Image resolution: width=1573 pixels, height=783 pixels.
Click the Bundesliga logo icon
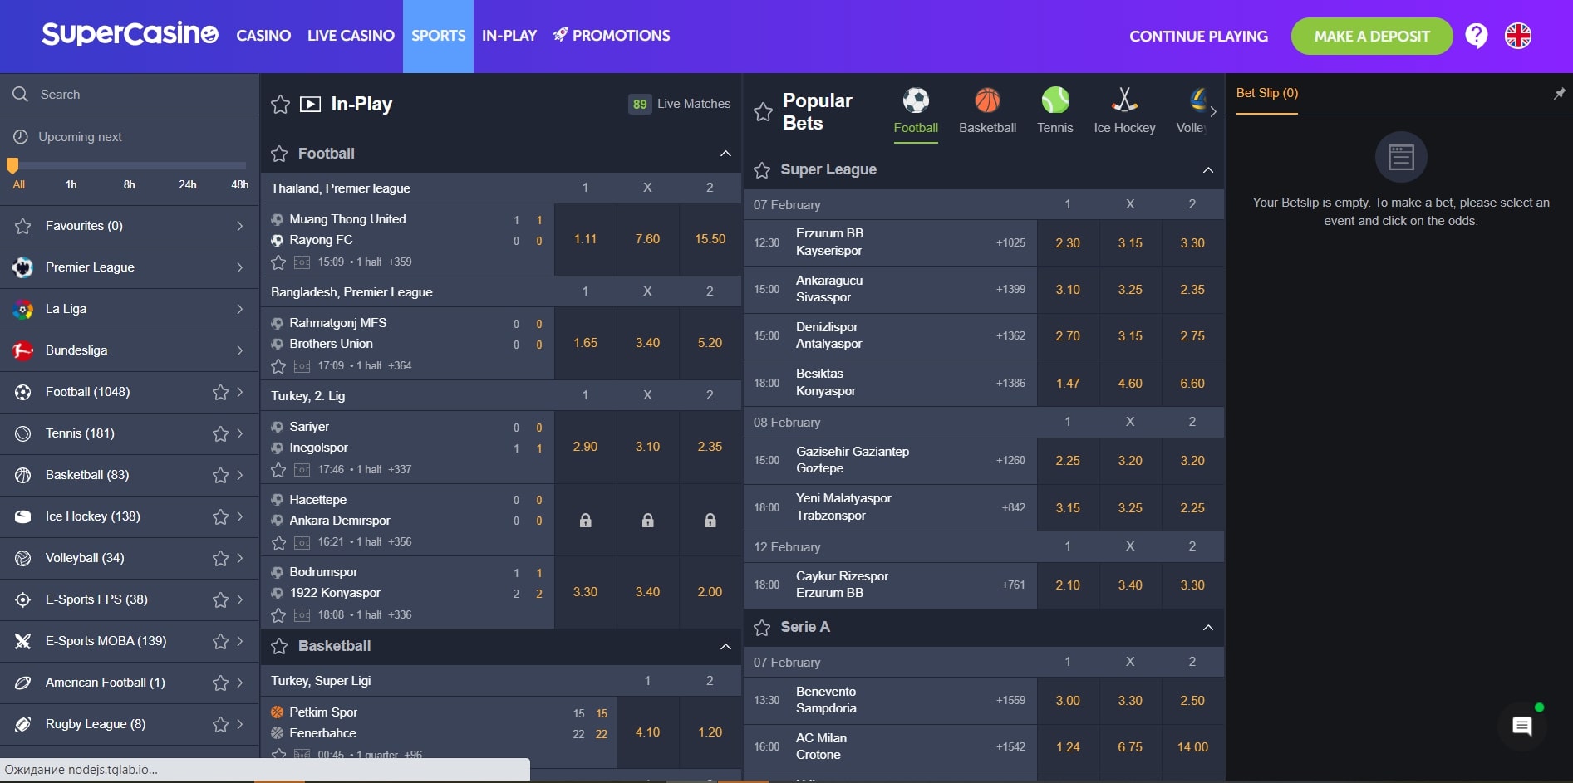[x=23, y=350]
